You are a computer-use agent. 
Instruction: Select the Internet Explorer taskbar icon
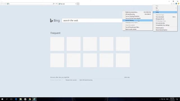[x=34, y=99]
